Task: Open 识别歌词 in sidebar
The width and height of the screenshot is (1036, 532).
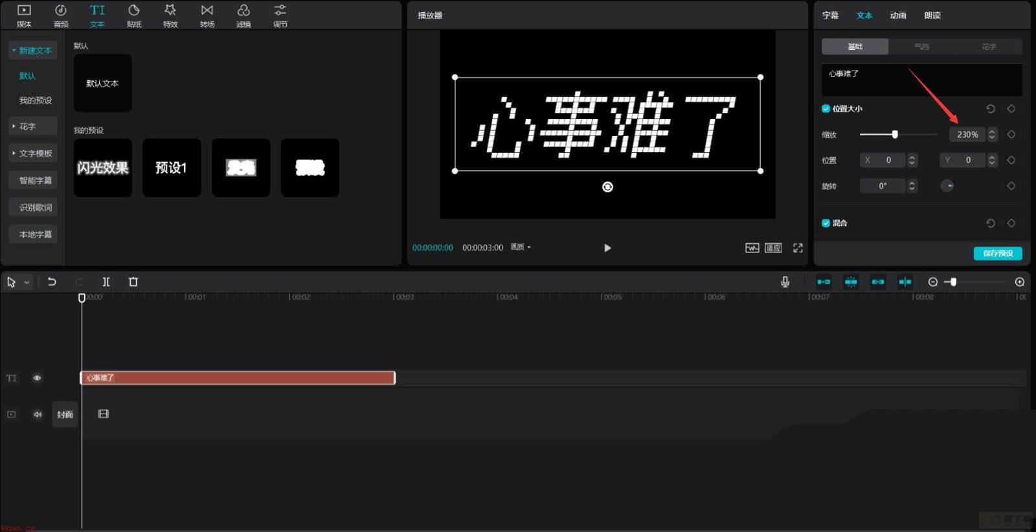Action: click(x=33, y=207)
